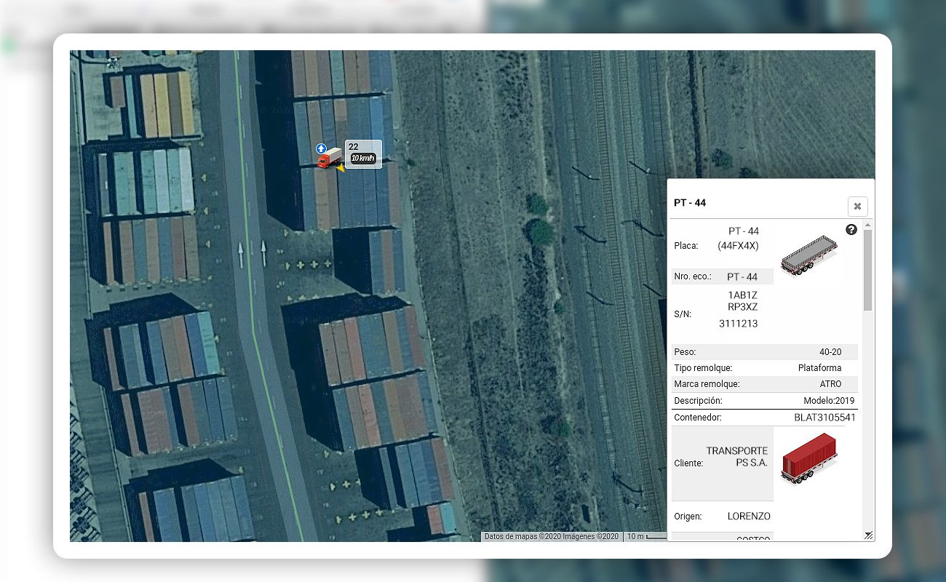Click the red container trailer image
946x582 pixels.
(x=808, y=458)
